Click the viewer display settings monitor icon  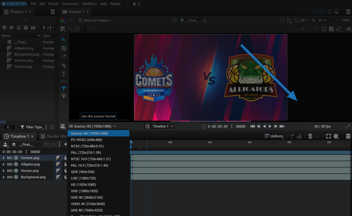pyautogui.click(x=63, y=126)
